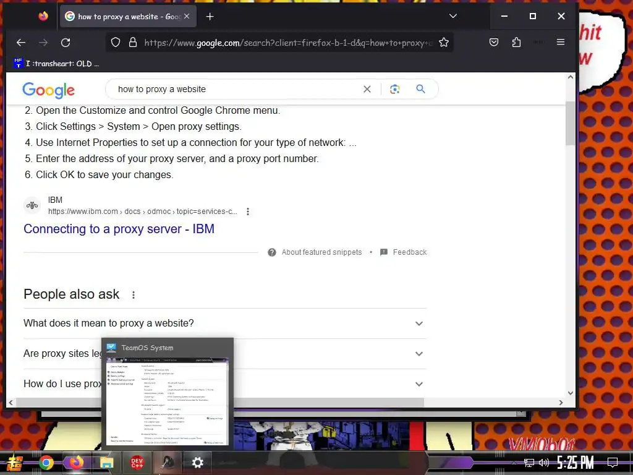Expand 'What does it mean to proxy a website?'
Image resolution: width=633 pixels, height=475 pixels.
pos(225,323)
